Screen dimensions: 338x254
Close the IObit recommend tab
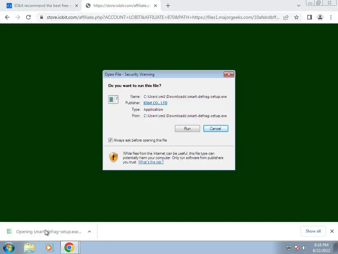[x=77, y=6]
